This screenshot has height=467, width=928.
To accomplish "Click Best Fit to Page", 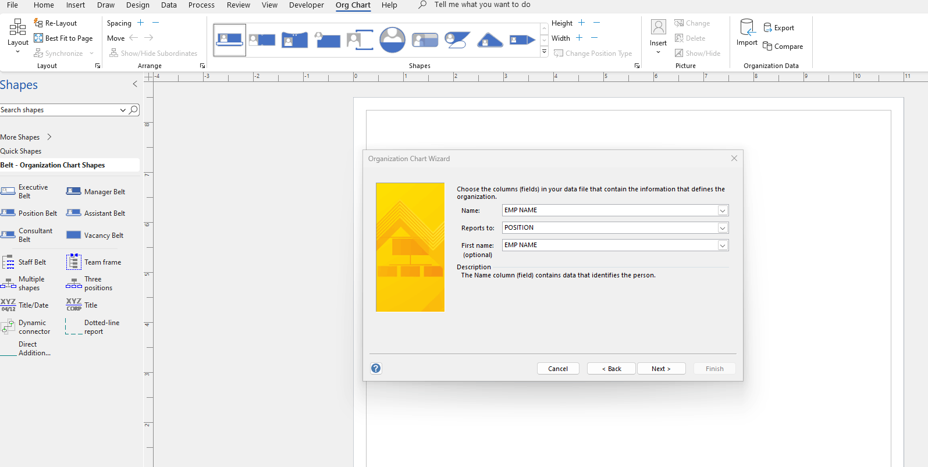I will 63,38.
